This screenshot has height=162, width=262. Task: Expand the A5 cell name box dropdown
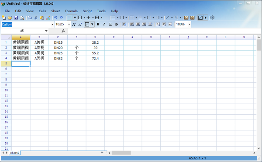[x=46, y=31]
